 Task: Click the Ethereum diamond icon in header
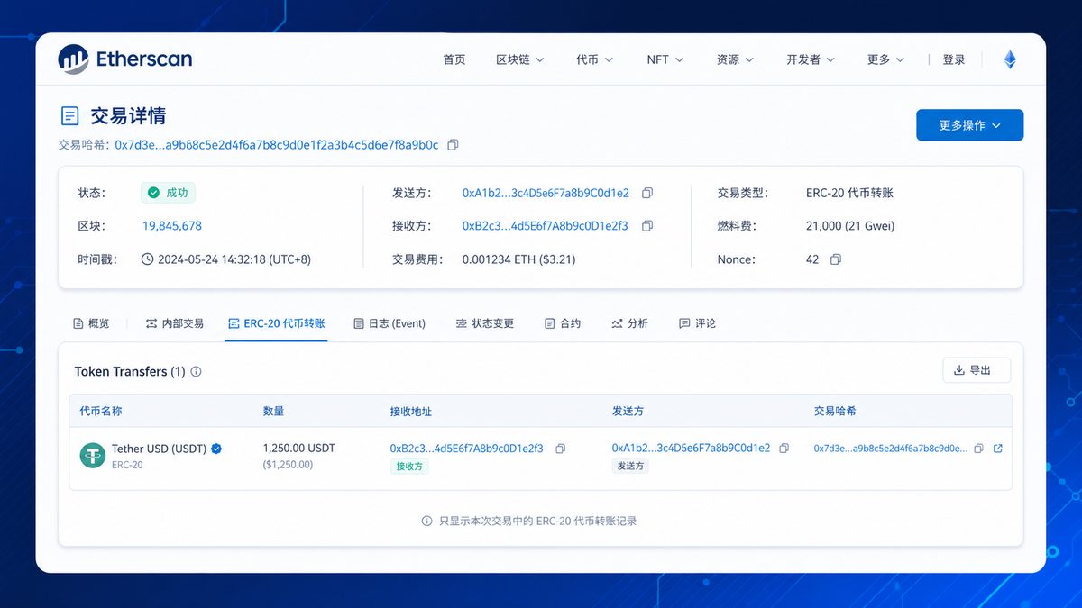pyautogui.click(x=1010, y=59)
